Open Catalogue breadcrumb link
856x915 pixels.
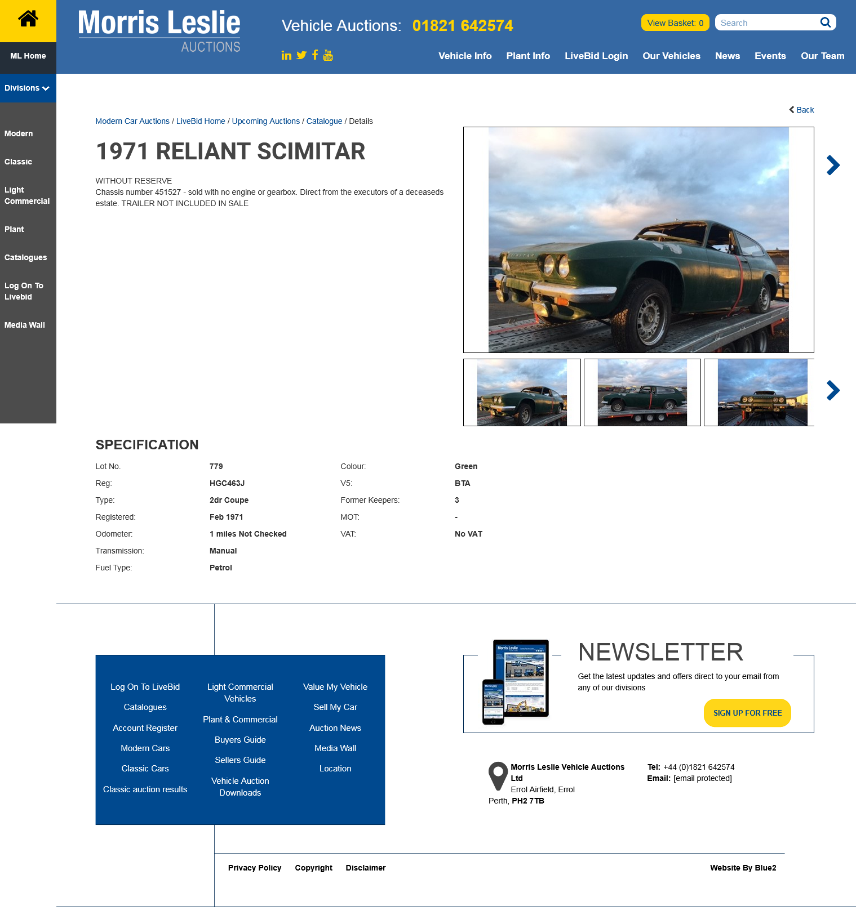click(325, 121)
